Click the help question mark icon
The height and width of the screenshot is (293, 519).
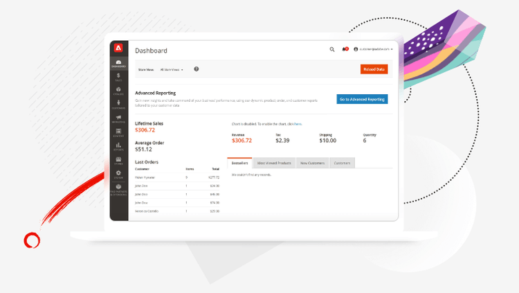(197, 69)
